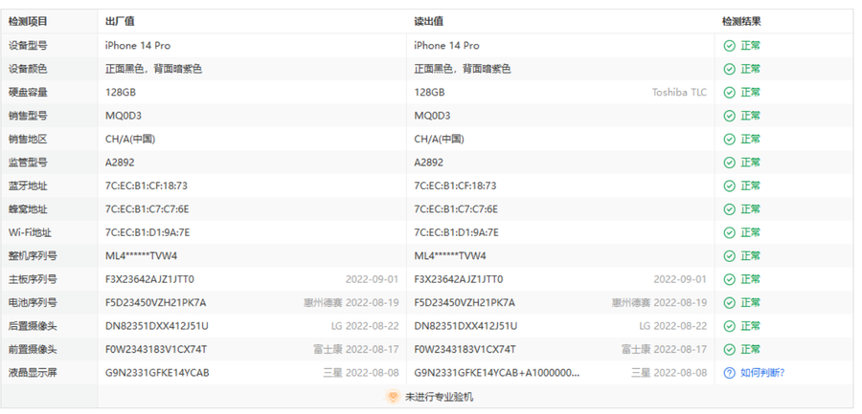
Task: Click the 前置摄像头 row label
Action: (x=33, y=349)
